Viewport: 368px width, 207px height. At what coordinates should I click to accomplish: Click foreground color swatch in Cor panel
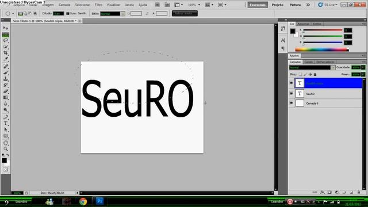tap(293, 31)
